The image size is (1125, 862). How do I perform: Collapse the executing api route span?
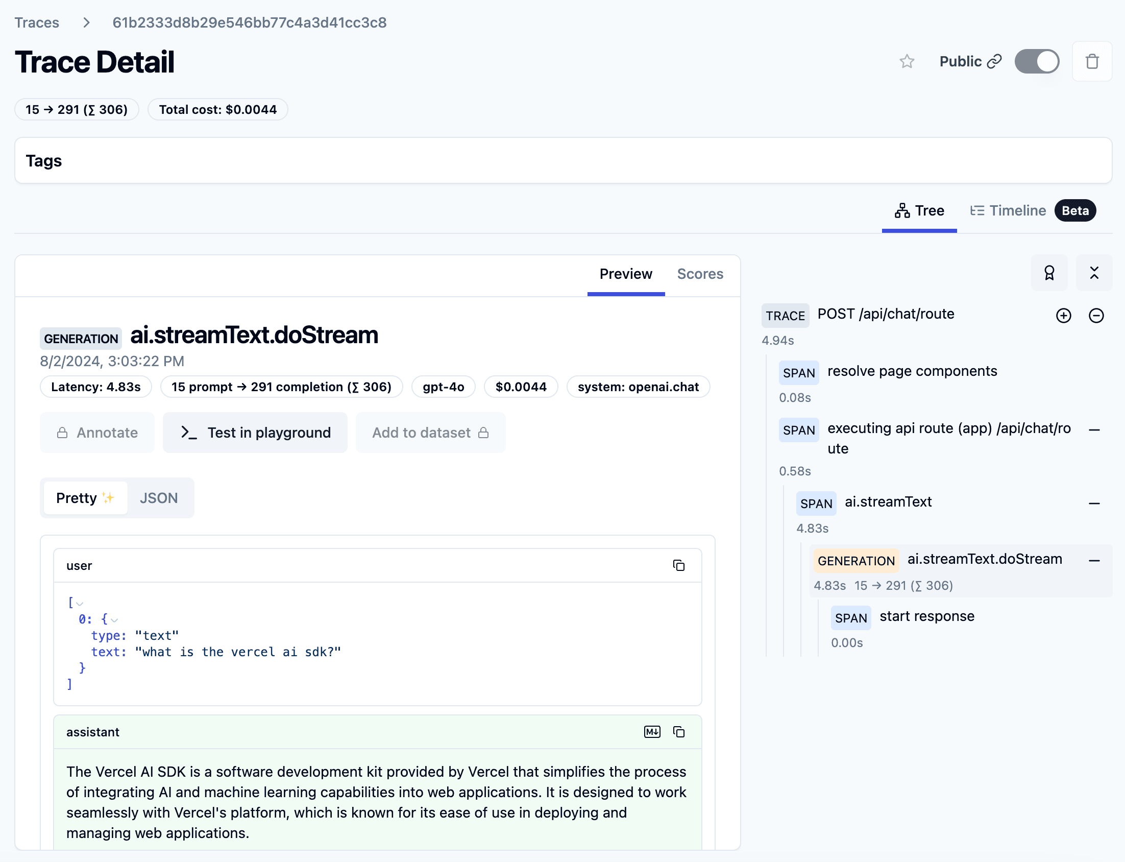pyautogui.click(x=1095, y=430)
